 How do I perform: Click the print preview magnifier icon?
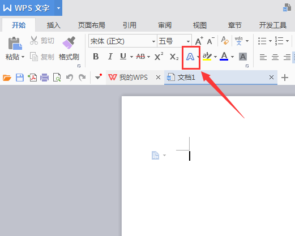point(57,78)
